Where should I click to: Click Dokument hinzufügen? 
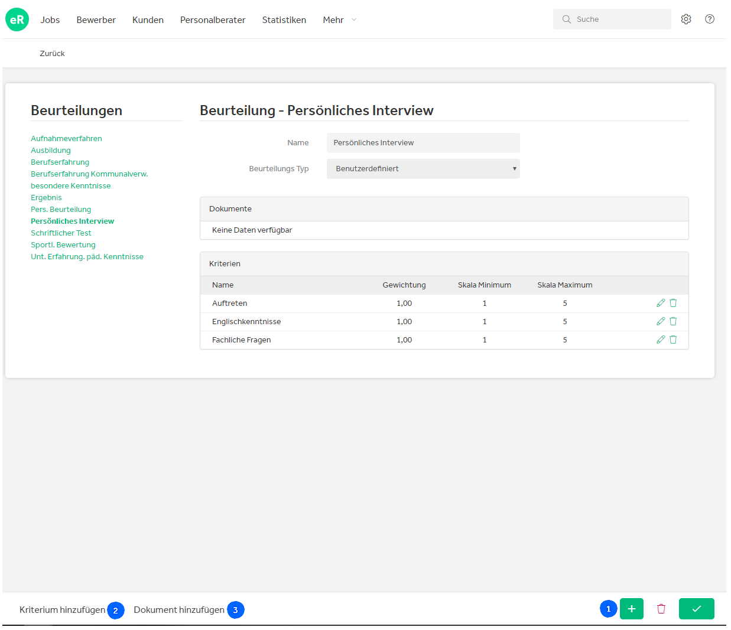click(179, 610)
